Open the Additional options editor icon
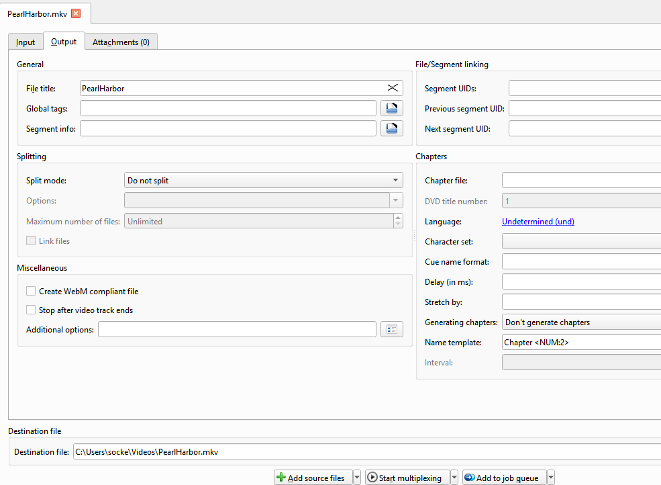The height and width of the screenshot is (485, 661). point(392,329)
